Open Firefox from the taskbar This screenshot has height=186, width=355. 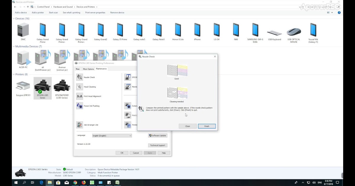pos(83,183)
